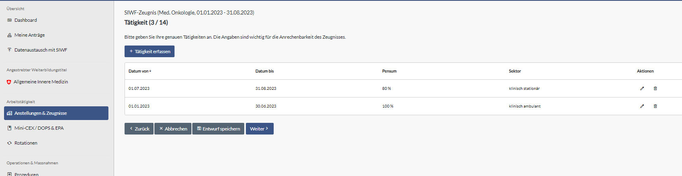The image size is (682, 176).
Task: Go back with the Zurück button
Action: 139,129
